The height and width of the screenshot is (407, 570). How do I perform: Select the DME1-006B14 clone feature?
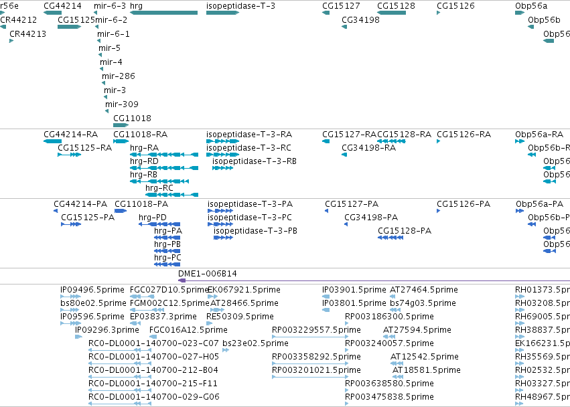tap(374, 280)
